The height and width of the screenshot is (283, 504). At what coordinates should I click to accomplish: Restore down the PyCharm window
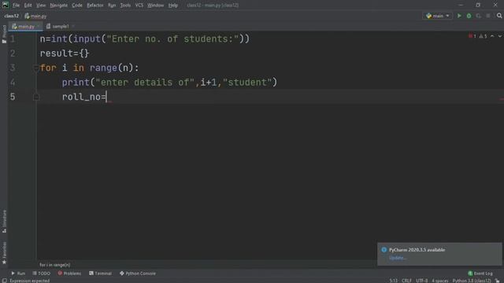pyautogui.click(x=478, y=6)
